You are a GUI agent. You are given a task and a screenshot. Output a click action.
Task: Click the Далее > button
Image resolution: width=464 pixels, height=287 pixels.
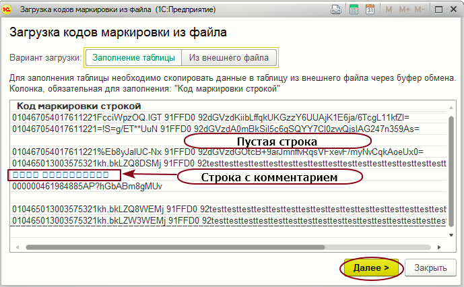point(371,268)
